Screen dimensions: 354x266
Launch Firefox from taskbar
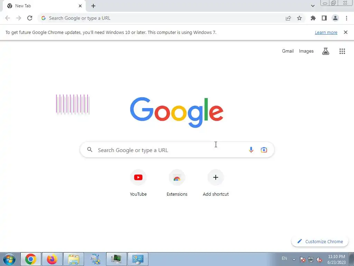point(52,259)
